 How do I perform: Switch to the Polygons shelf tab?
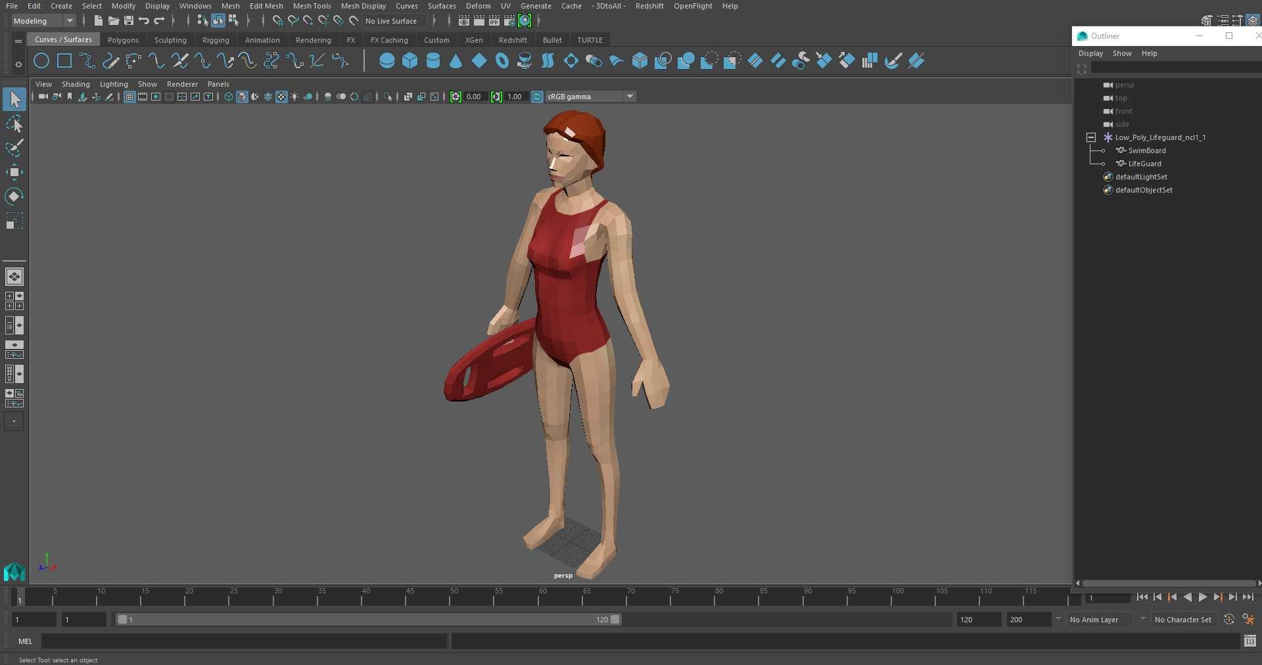[123, 40]
